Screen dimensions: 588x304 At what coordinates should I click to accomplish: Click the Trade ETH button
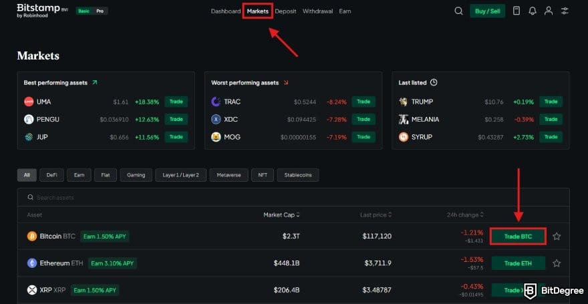point(518,263)
